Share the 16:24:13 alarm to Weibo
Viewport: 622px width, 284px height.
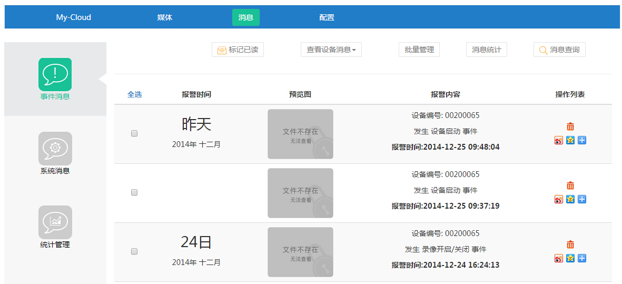point(559,258)
